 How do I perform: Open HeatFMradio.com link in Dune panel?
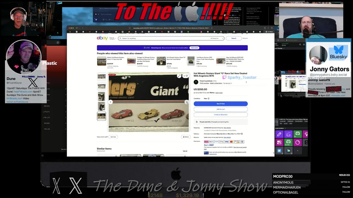pos(23,92)
